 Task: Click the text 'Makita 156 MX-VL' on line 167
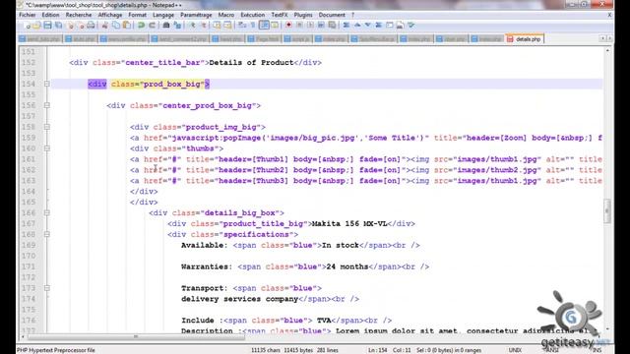coord(349,223)
